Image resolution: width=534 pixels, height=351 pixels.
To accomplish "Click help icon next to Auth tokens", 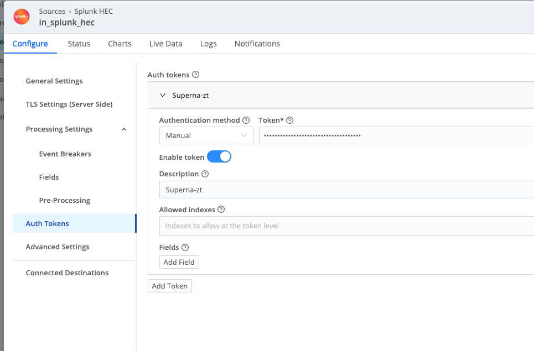I will [x=195, y=75].
